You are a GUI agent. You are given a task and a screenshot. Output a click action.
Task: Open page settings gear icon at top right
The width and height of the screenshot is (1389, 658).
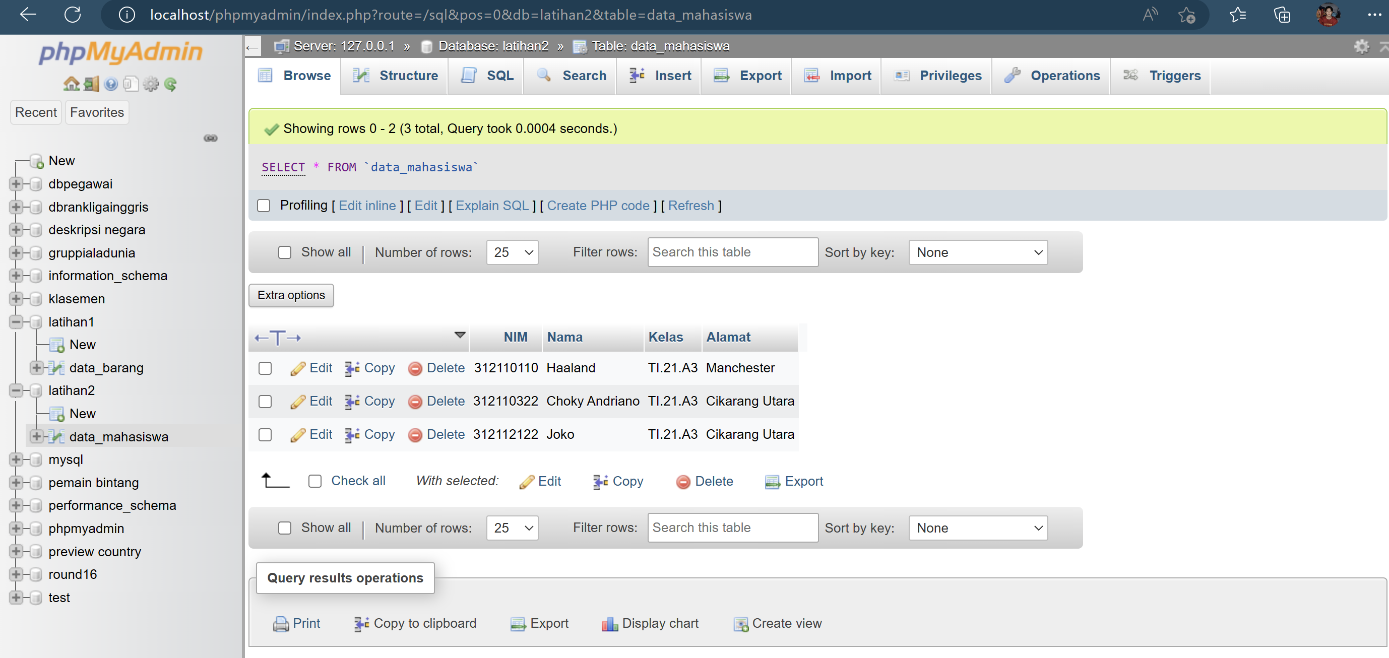1361,46
